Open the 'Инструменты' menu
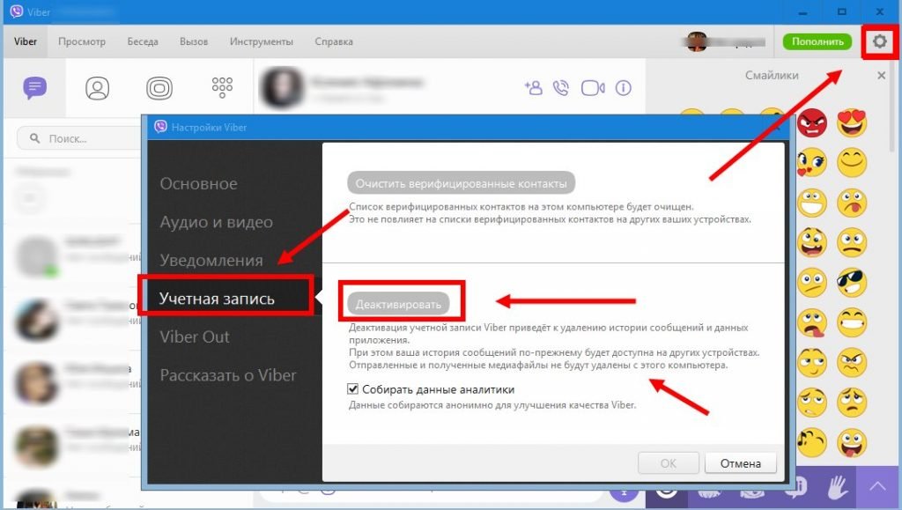 (262, 41)
